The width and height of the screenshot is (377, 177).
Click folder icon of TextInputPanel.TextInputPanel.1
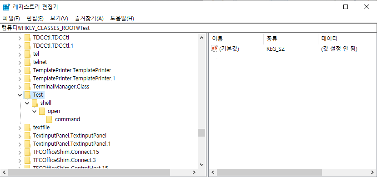(28, 144)
